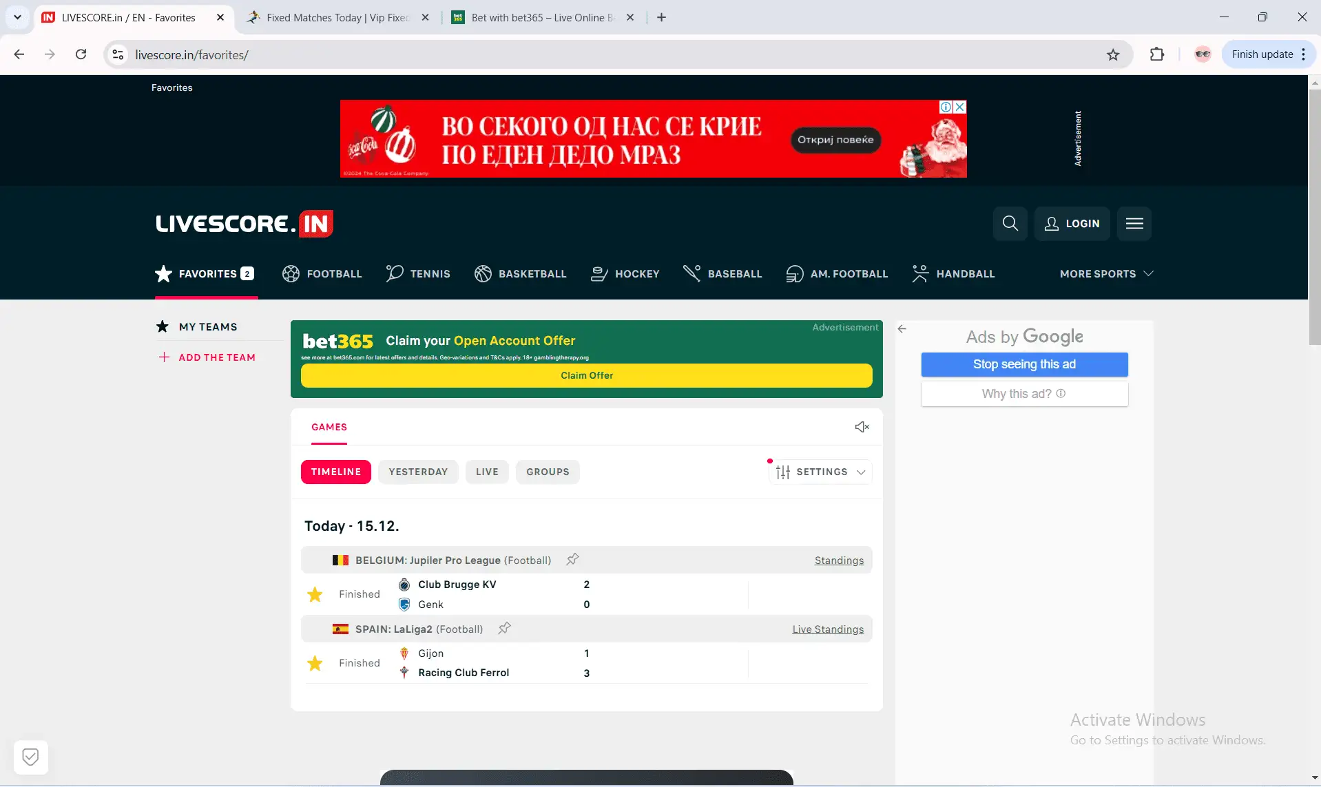View site information icon in address bar
1321x787 pixels.
point(118,54)
